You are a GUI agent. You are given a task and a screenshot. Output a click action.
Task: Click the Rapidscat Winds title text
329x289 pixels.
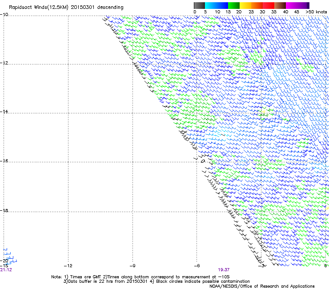tap(66, 8)
